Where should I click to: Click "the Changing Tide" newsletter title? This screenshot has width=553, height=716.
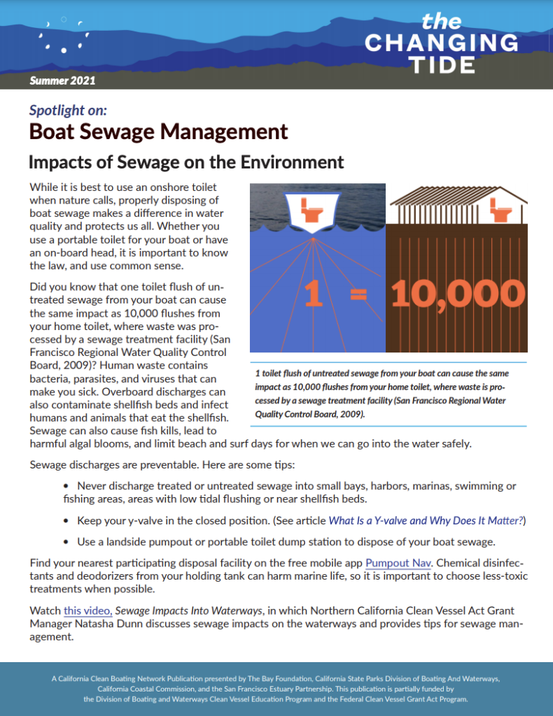[440, 43]
